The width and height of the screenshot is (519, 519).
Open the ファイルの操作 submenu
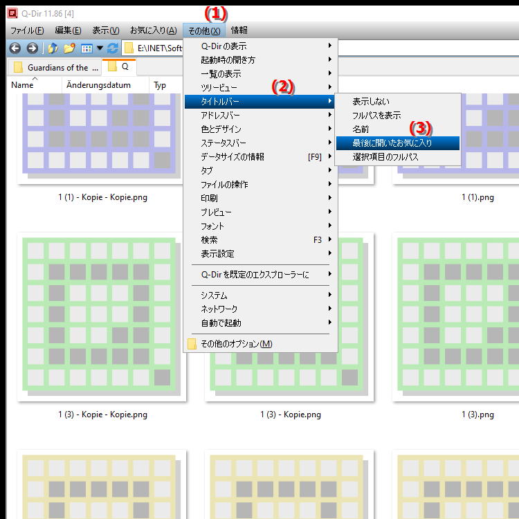click(x=259, y=185)
